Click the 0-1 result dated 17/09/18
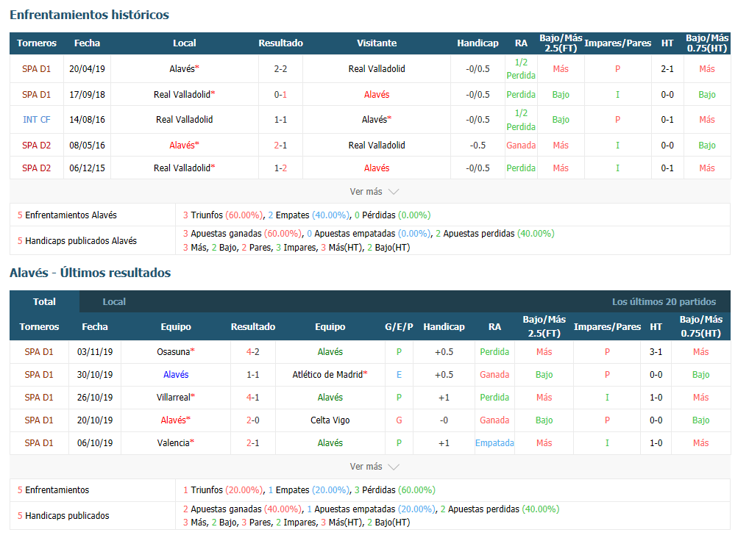This screenshot has height=538, width=749. pyautogui.click(x=280, y=95)
